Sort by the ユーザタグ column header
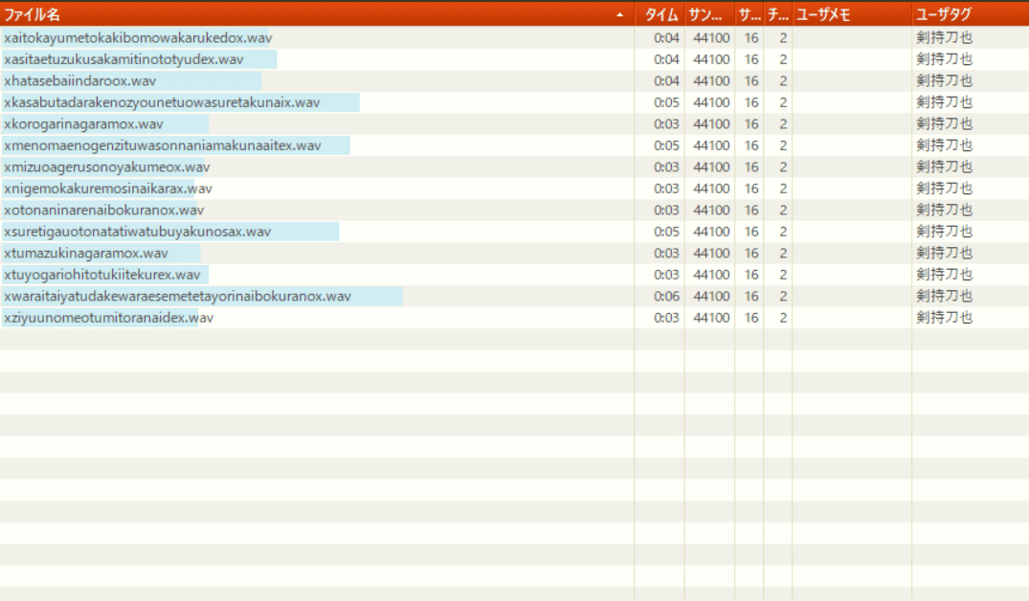Viewport: 1029px width, 601px height. [x=971, y=13]
